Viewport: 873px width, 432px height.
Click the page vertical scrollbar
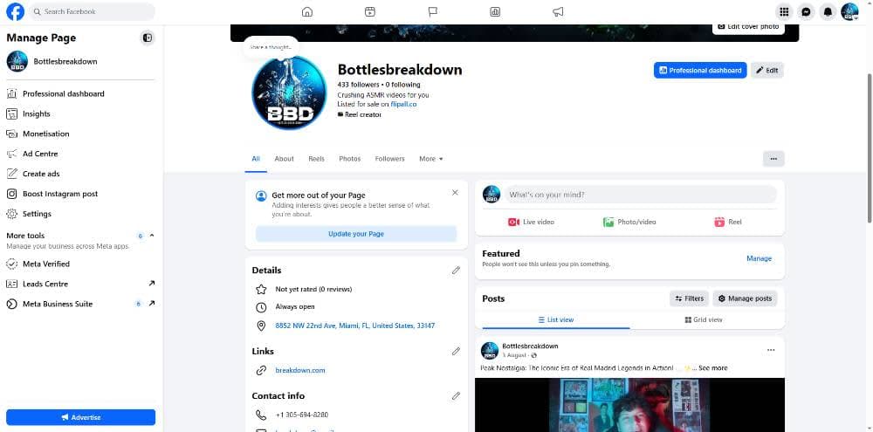point(870,148)
